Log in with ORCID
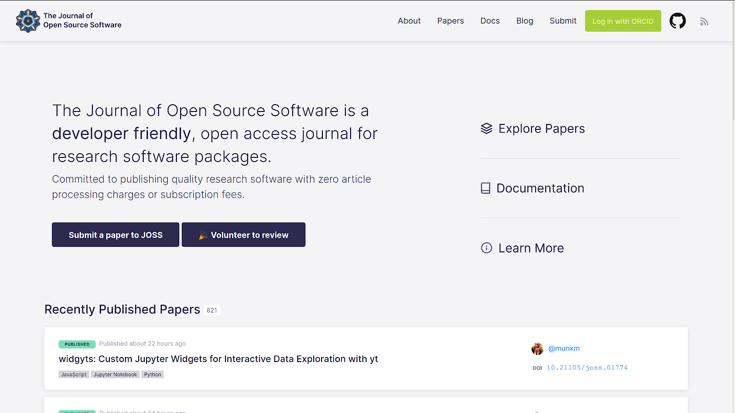This screenshot has height=413, width=735. tap(623, 21)
